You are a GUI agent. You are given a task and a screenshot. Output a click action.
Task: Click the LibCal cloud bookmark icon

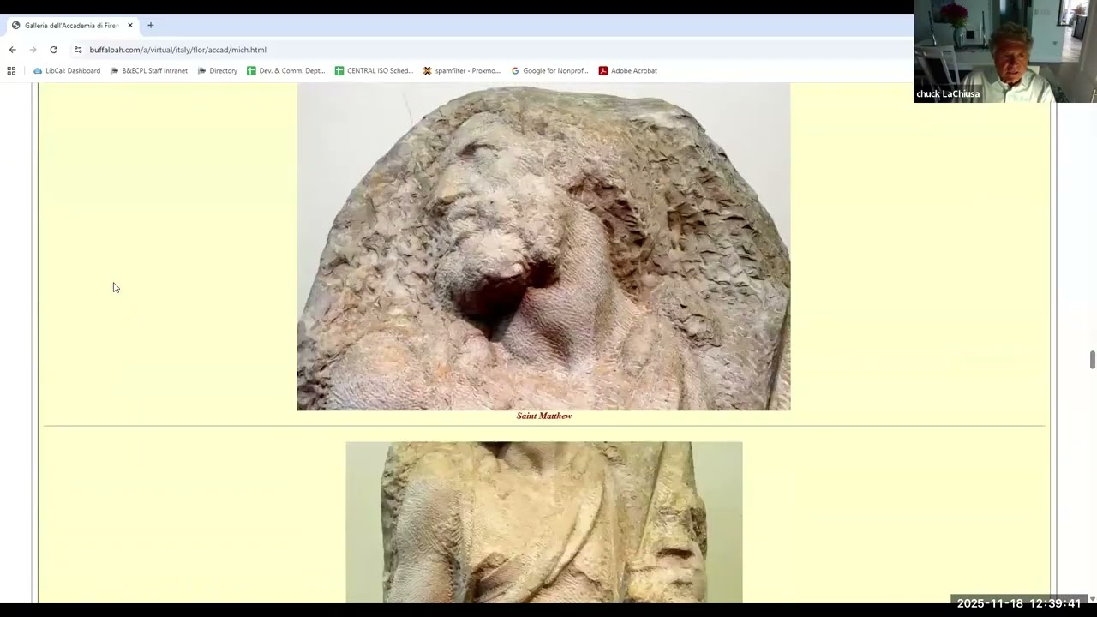pos(38,71)
